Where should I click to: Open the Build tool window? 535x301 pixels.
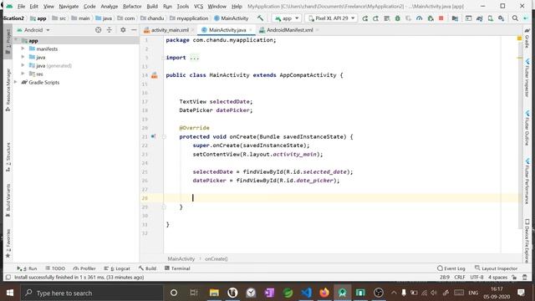coord(147,268)
